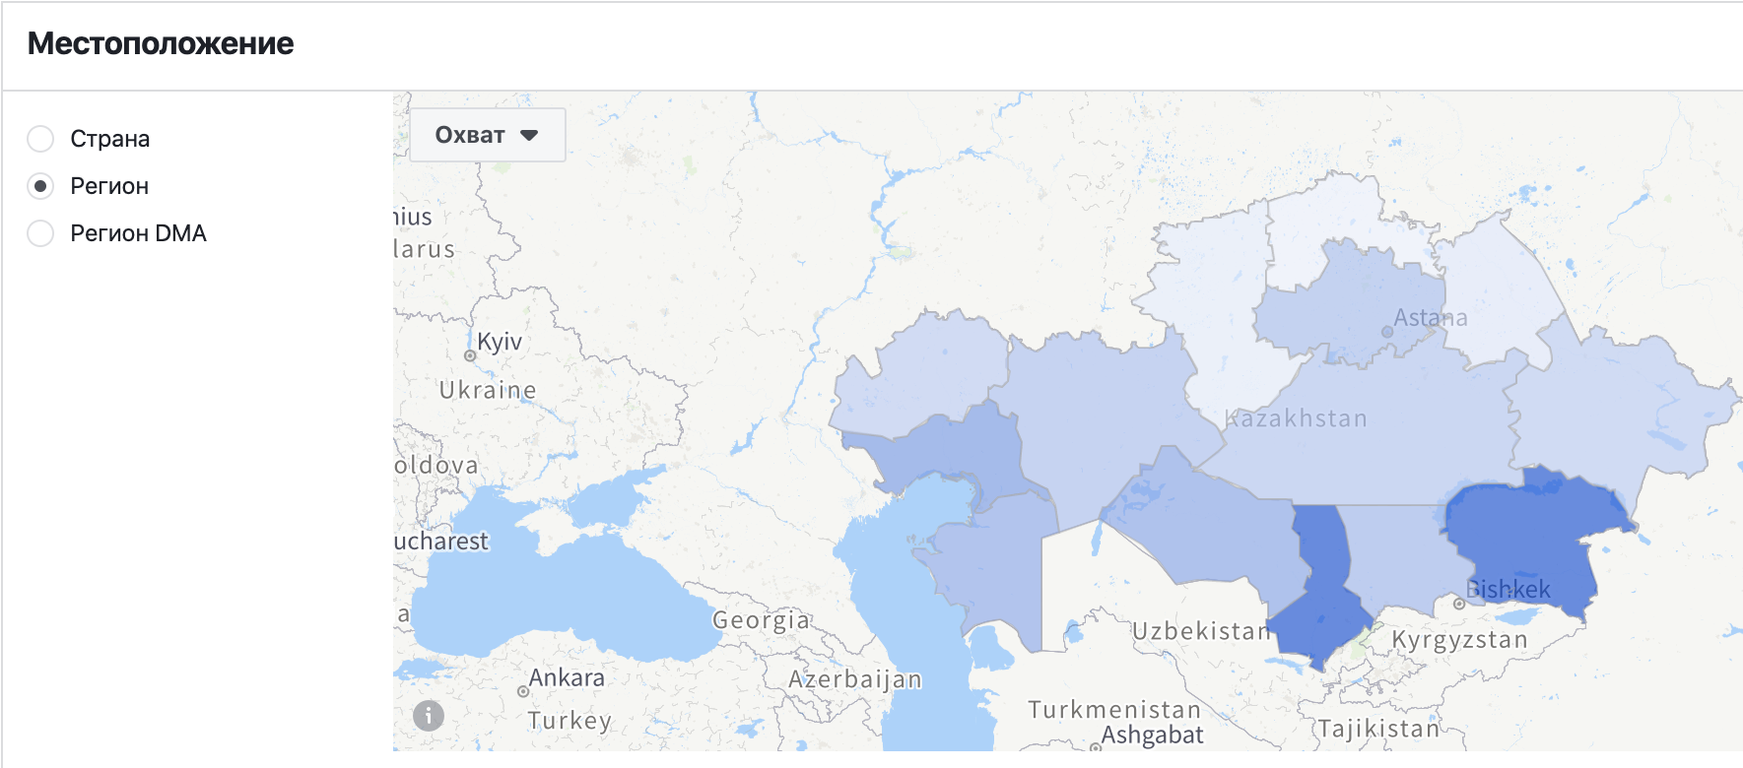Select the Страна radio button

point(40,139)
